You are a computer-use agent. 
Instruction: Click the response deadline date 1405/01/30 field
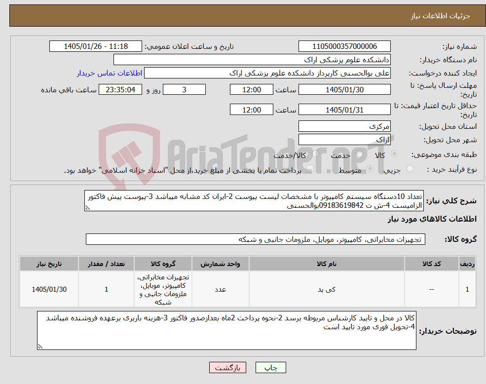(x=344, y=90)
